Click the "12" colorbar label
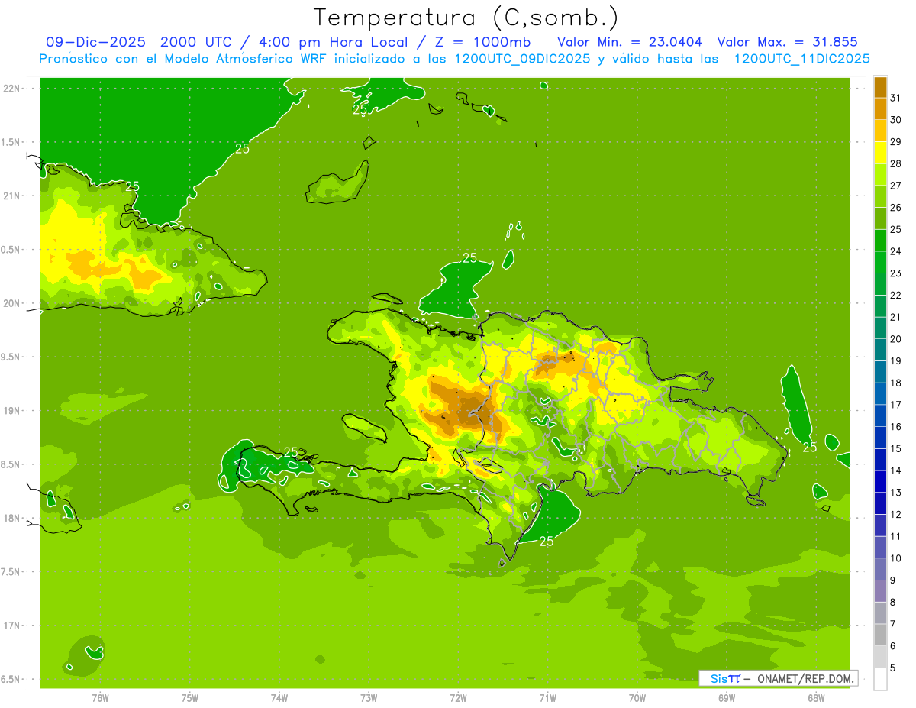The width and height of the screenshot is (916, 708). click(x=895, y=515)
